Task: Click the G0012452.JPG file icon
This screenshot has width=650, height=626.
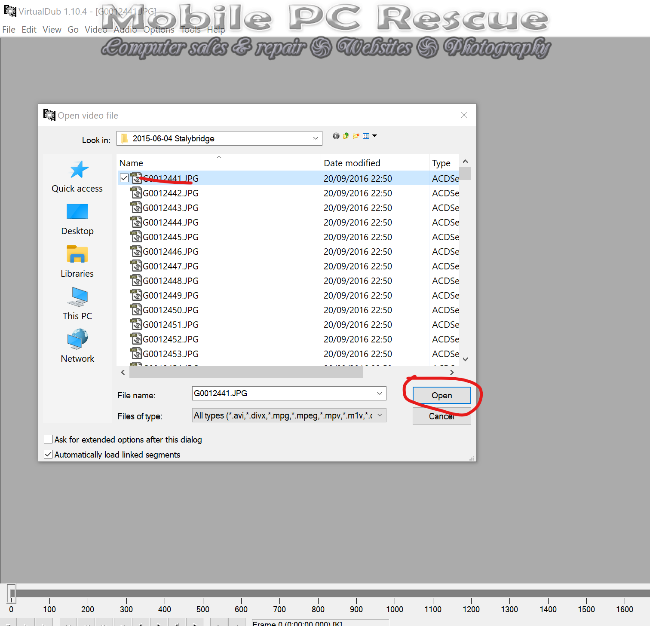Action: [x=136, y=339]
